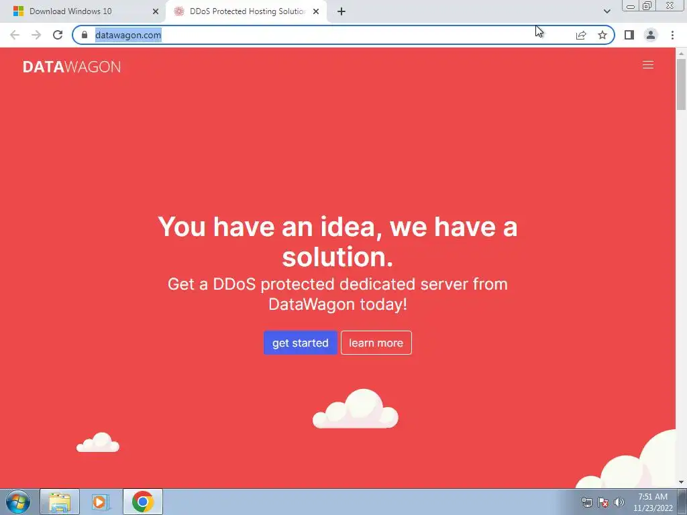Click the learn more button
The width and height of the screenshot is (687, 515).
(376, 343)
